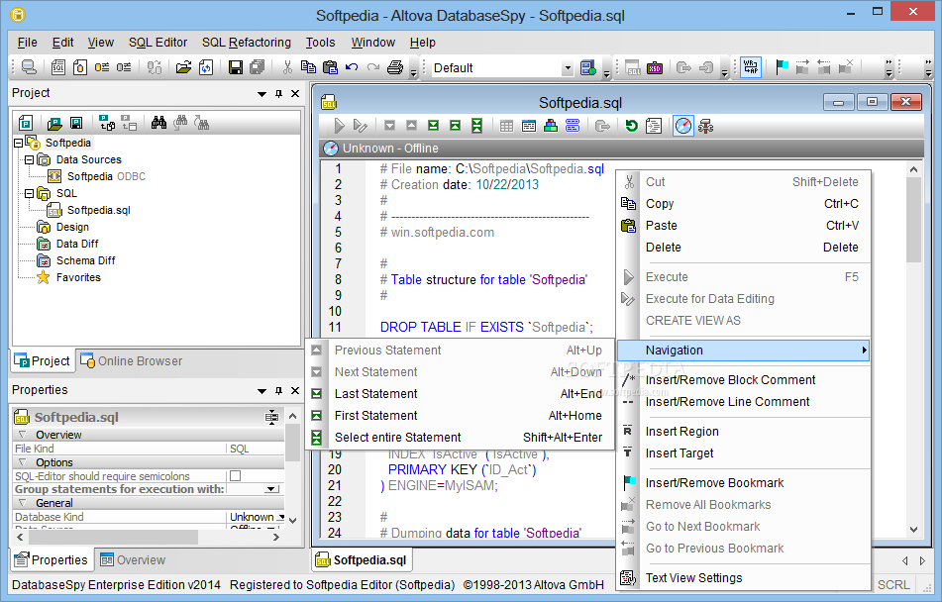
Task: Click the Paste clipboard toolbar icon
Action: [330, 67]
